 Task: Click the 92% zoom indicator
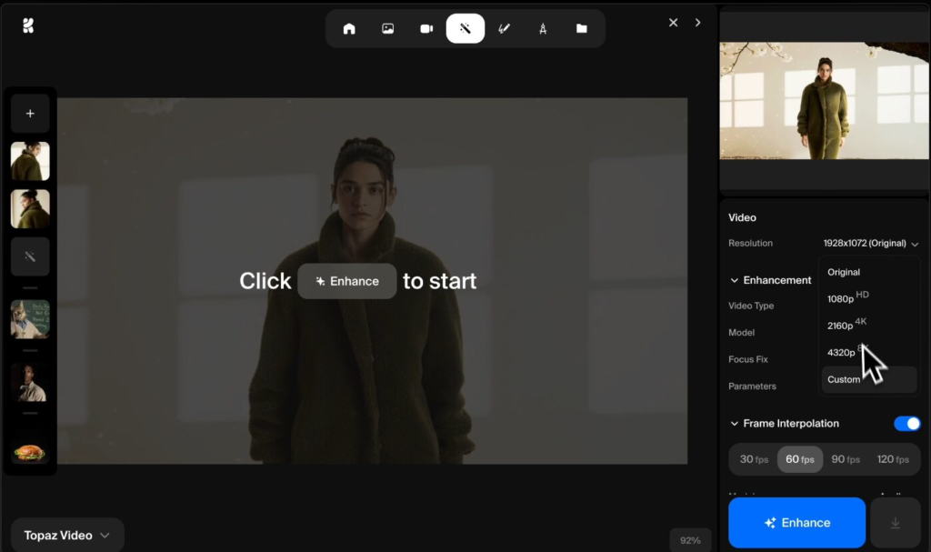[688, 539]
